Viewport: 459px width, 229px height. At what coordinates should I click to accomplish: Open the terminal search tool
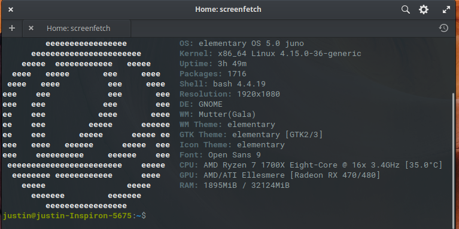[405, 10]
